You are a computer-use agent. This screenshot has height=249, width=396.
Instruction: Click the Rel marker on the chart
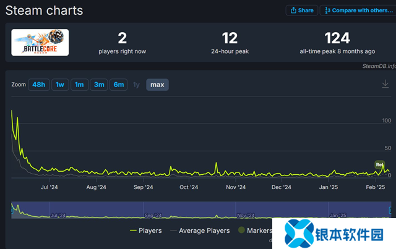379,164
